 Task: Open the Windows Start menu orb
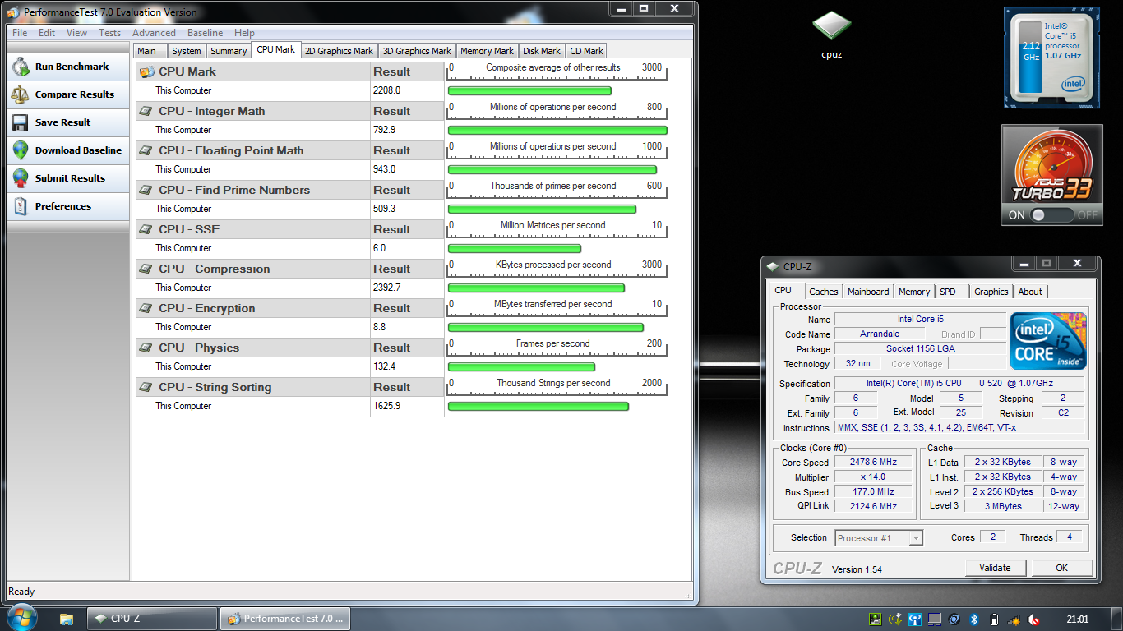[x=21, y=618]
